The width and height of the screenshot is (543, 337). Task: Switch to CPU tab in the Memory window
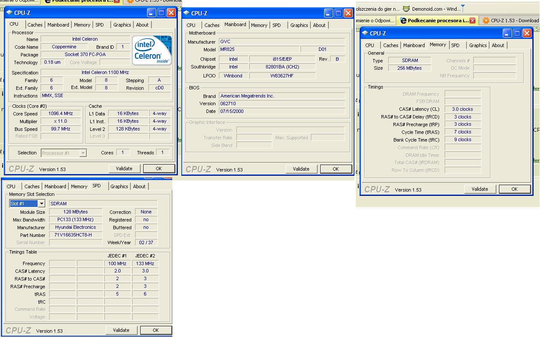(370, 45)
